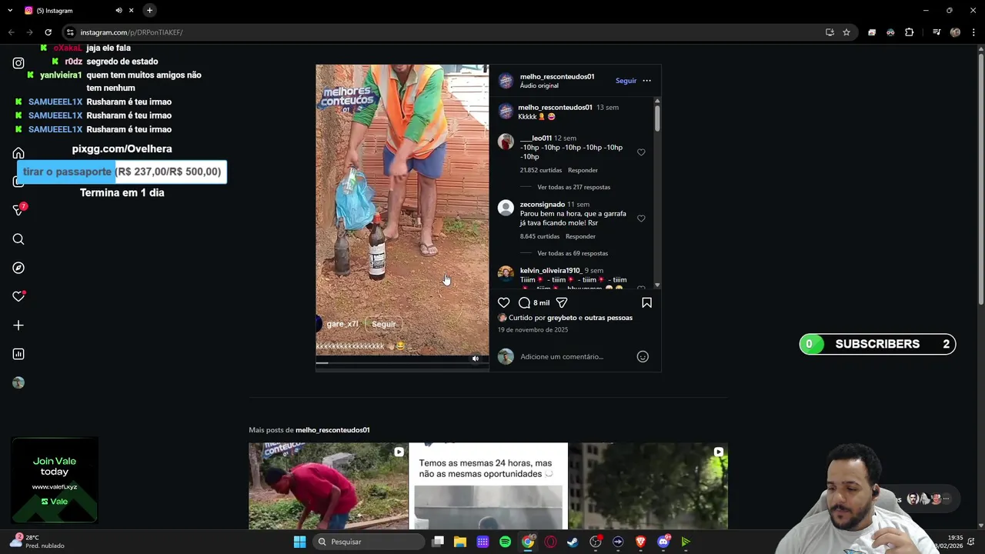This screenshot has width=985, height=554.
Task: Open comments via speech bubble icon
Action: pos(524,302)
